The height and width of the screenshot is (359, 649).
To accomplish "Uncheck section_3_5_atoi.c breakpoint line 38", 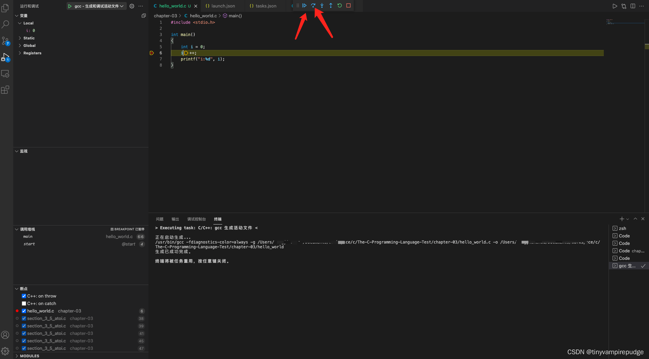I will click(x=24, y=319).
